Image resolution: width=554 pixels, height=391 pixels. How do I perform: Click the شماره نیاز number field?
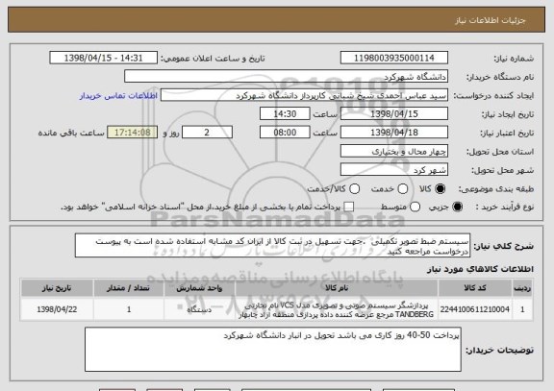(394, 58)
